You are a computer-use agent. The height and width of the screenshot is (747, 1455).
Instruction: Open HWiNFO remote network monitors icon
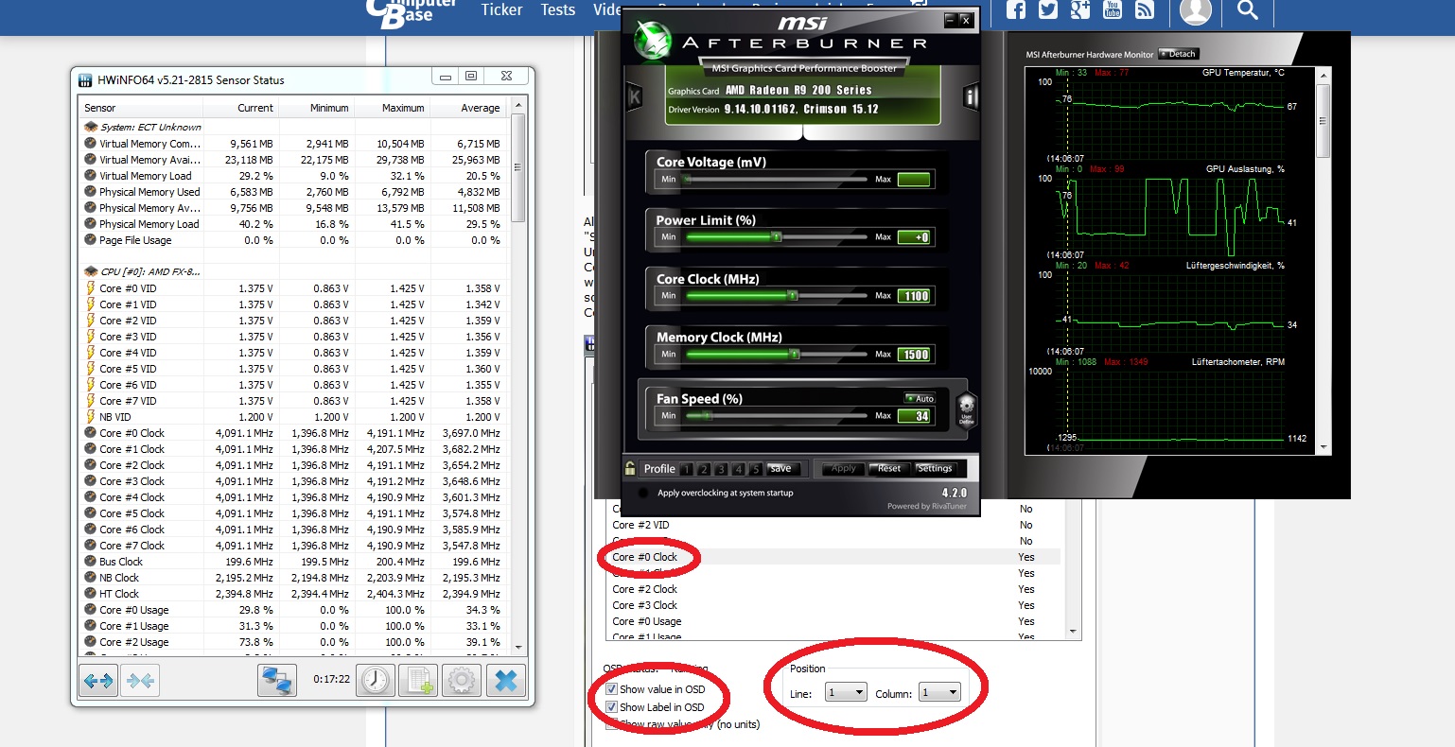(277, 680)
